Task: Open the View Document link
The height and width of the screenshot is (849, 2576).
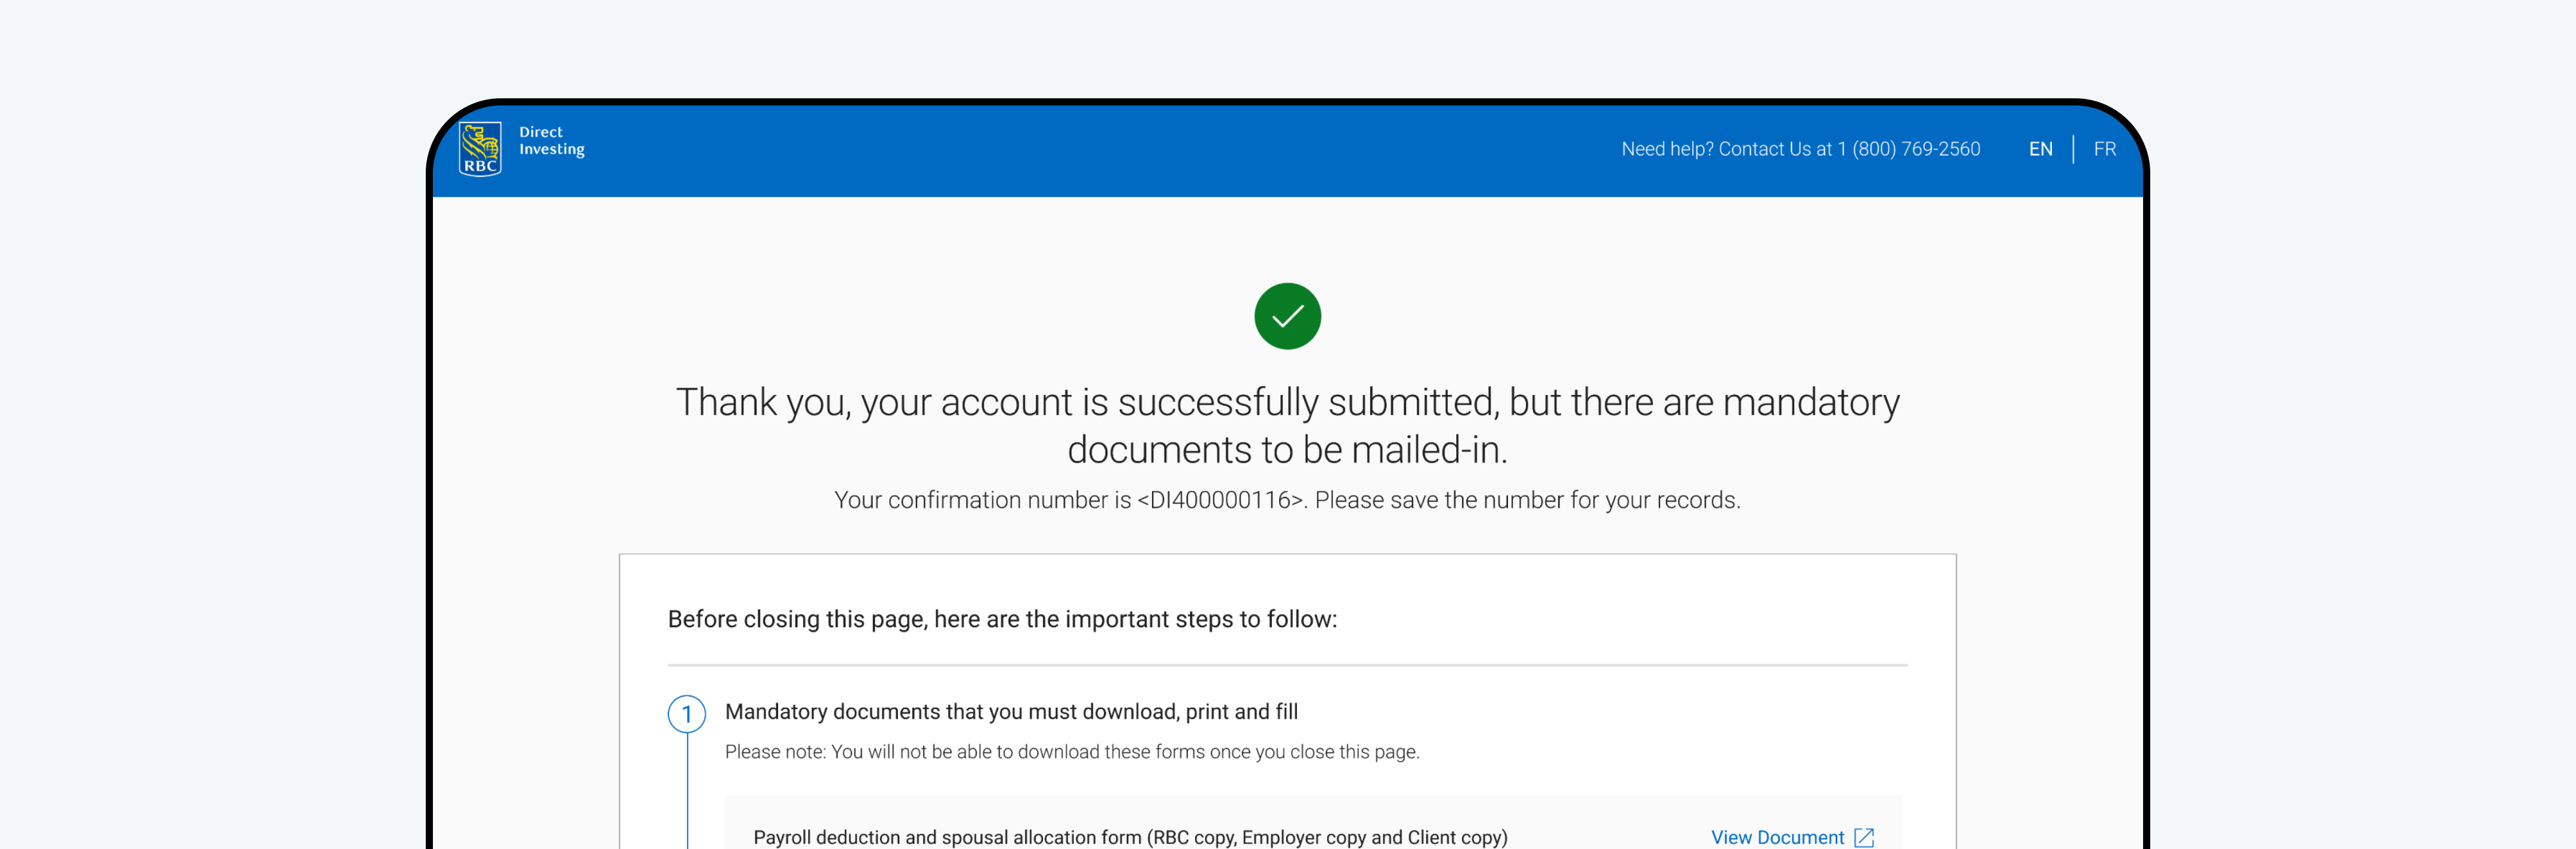Action: [x=1777, y=837]
